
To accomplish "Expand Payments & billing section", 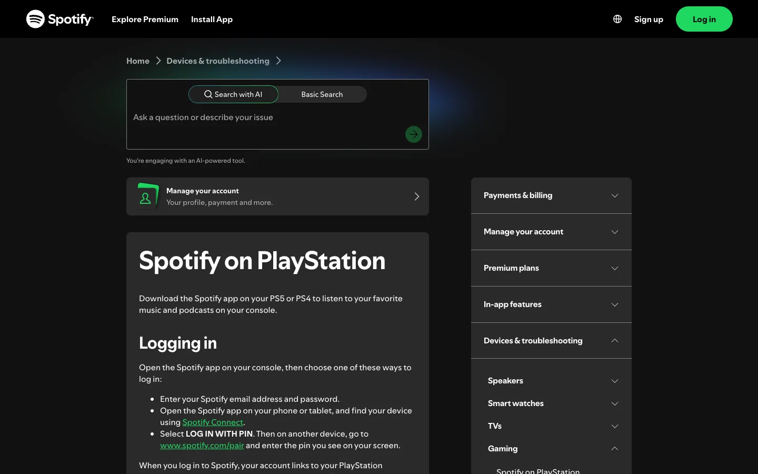I will (551, 195).
